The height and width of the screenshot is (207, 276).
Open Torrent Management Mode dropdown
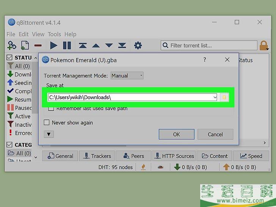pyautogui.click(x=127, y=76)
